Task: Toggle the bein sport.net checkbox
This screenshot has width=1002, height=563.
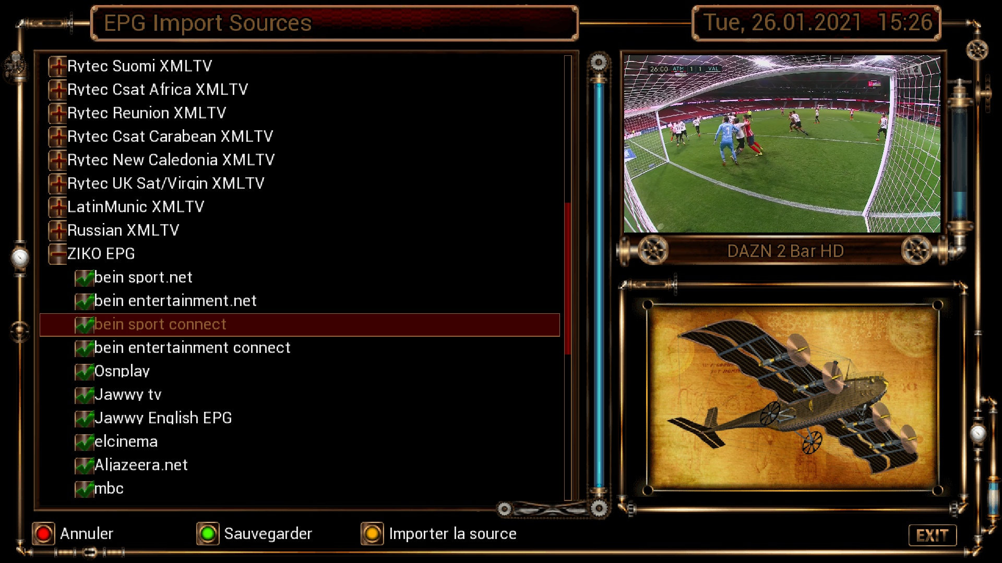Action: tap(84, 278)
